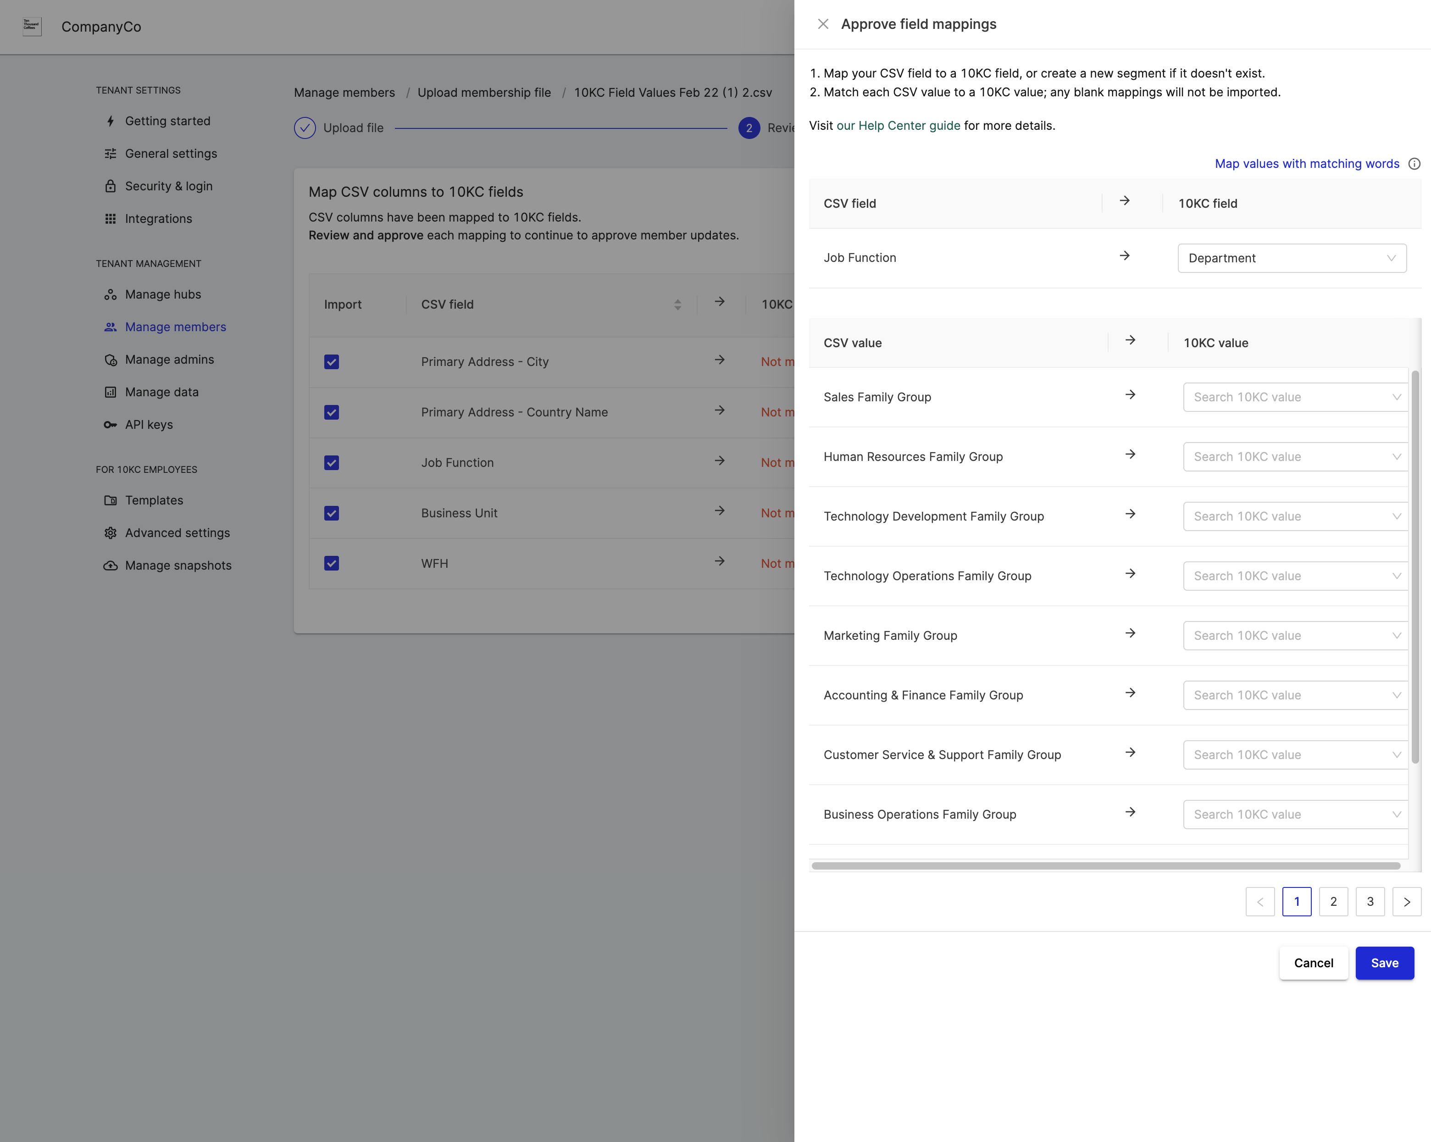
Task: Click the Manage members people icon
Action: tap(110, 327)
